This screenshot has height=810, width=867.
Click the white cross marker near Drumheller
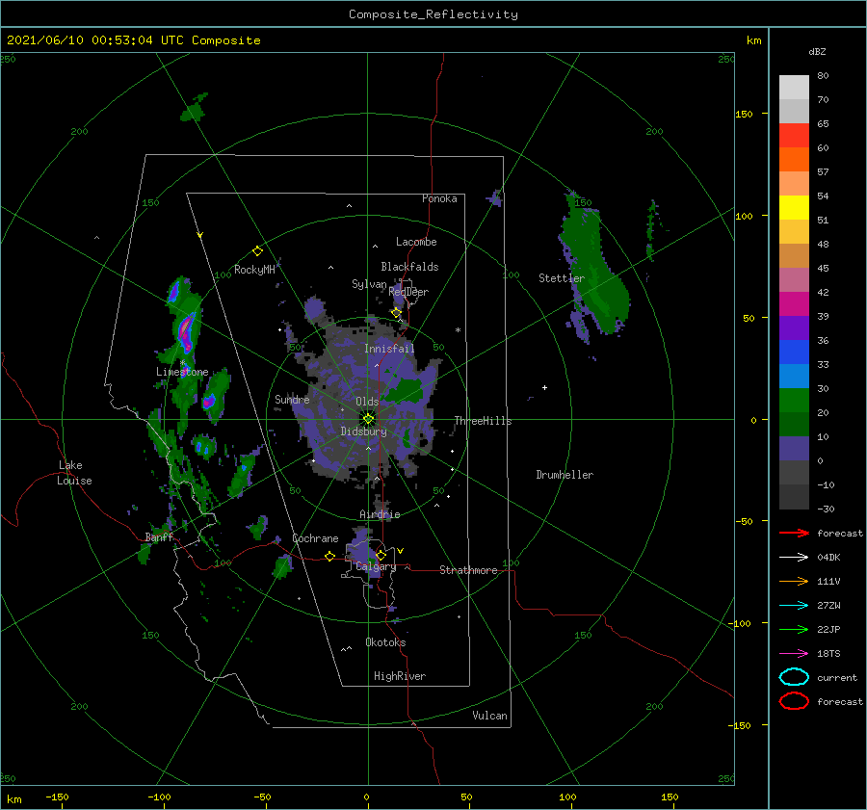(x=544, y=387)
